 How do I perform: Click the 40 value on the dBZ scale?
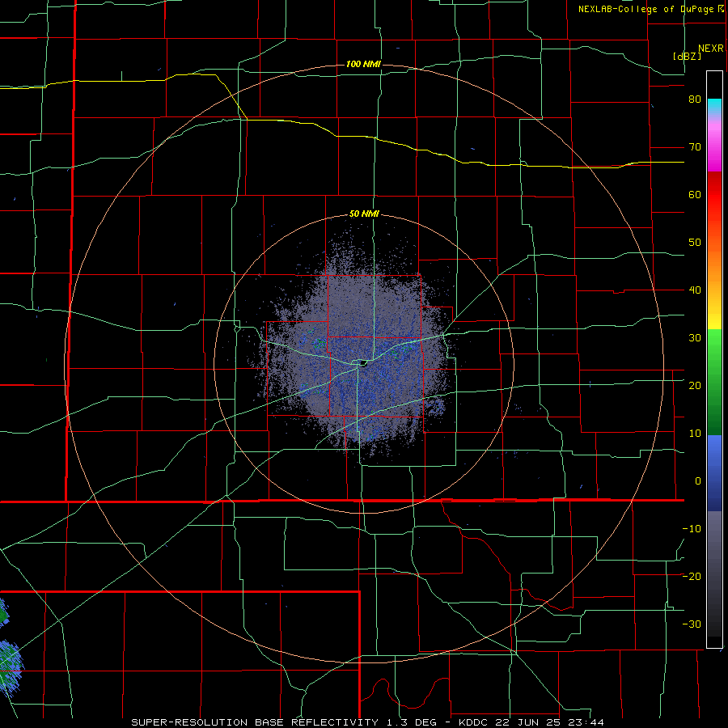click(695, 290)
